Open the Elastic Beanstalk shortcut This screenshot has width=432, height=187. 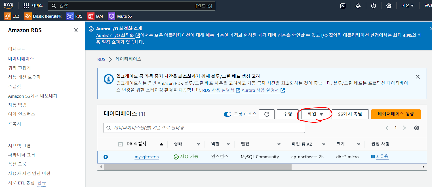tap(43, 16)
